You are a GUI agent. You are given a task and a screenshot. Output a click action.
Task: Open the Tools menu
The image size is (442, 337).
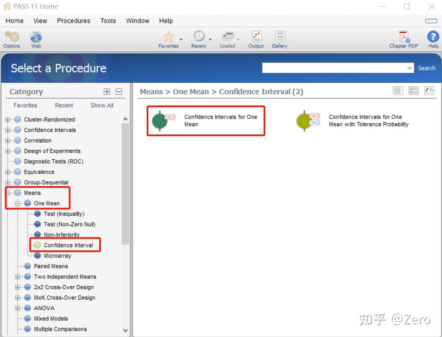point(108,21)
